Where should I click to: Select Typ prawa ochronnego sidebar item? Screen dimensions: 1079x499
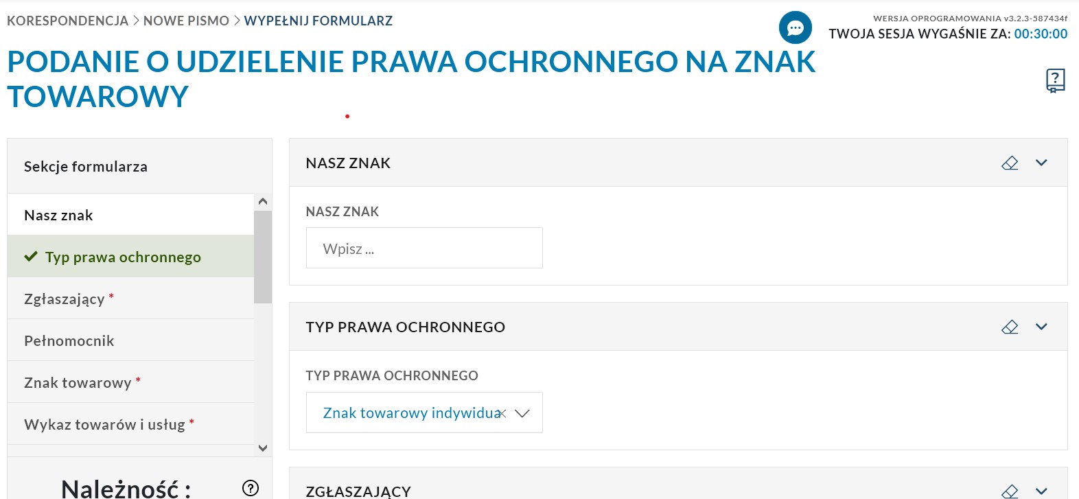(x=123, y=257)
